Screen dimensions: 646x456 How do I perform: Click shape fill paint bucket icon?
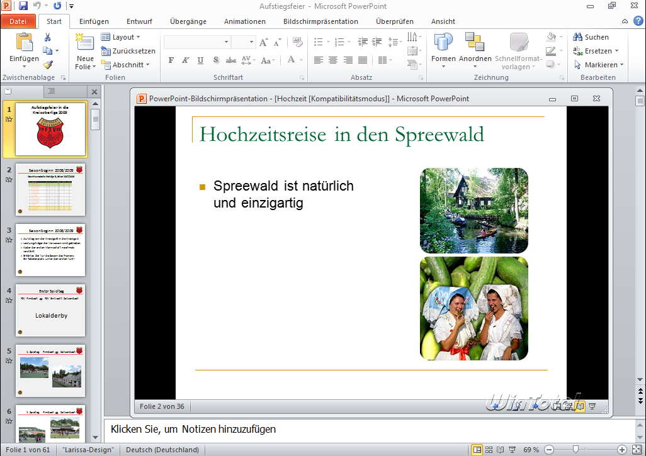[x=552, y=36]
